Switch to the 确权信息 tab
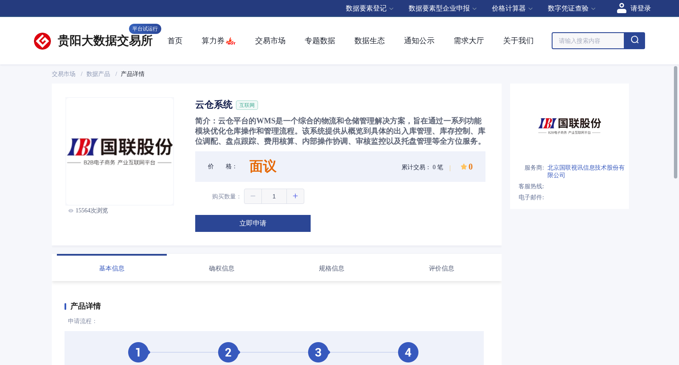The height and width of the screenshot is (365, 679). point(222,268)
